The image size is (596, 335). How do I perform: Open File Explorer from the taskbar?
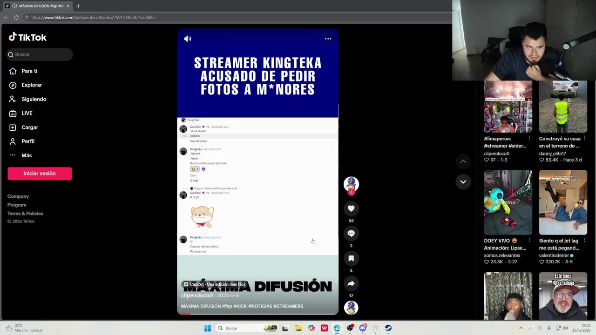[298, 328]
